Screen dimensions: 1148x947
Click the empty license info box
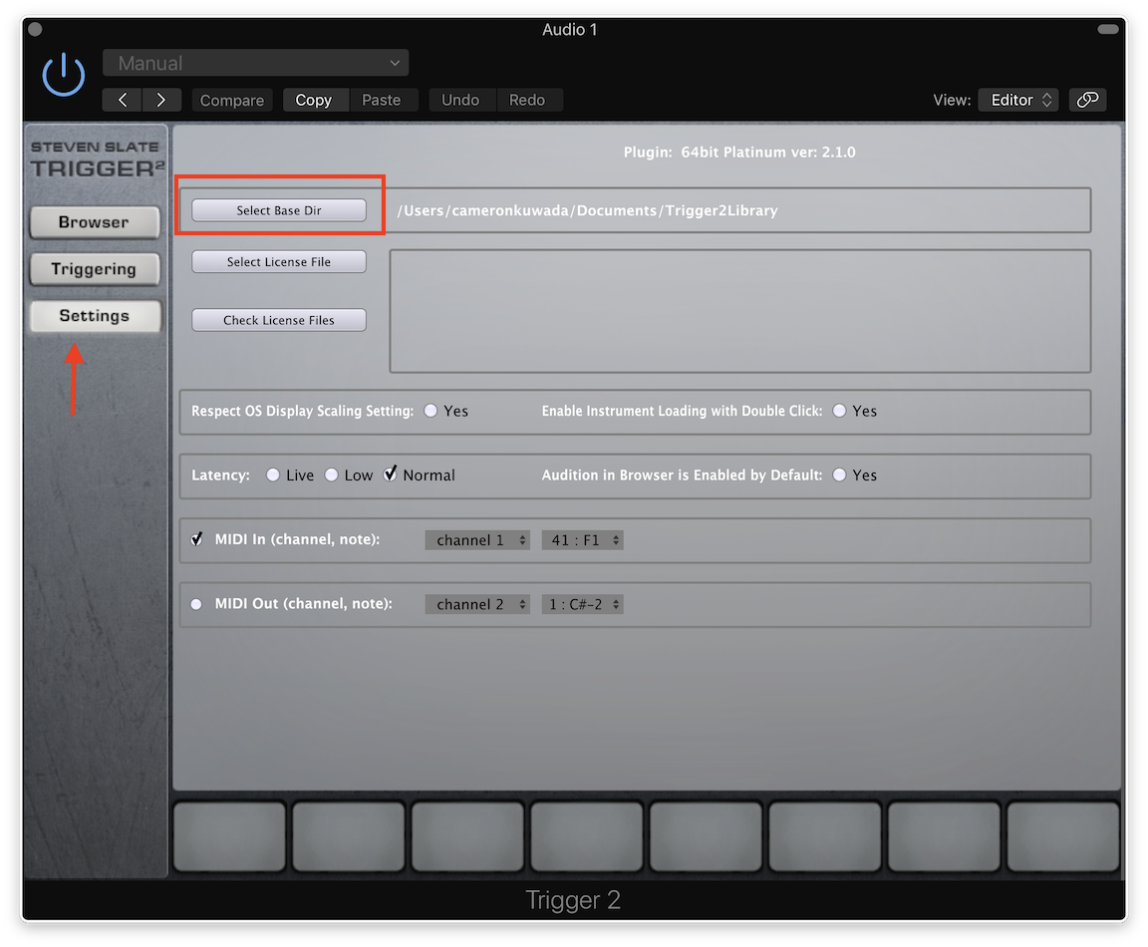click(740, 311)
